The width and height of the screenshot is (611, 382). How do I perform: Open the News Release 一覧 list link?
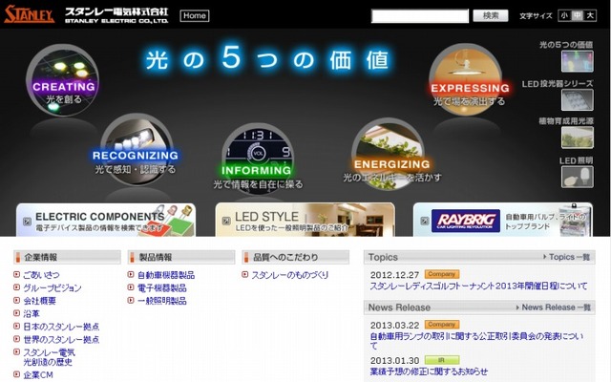pyautogui.click(x=554, y=308)
